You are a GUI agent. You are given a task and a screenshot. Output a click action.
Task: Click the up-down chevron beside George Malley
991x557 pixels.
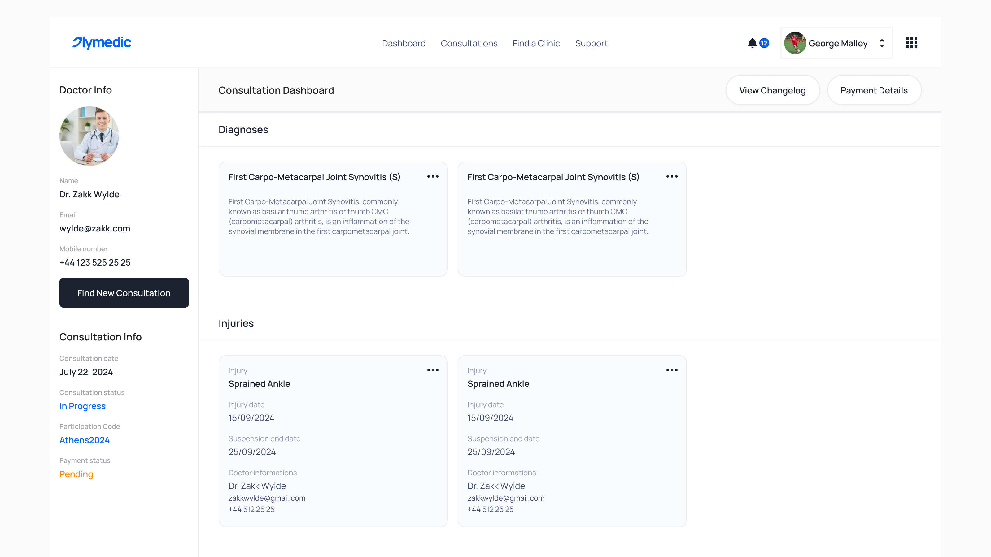(x=882, y=43)
